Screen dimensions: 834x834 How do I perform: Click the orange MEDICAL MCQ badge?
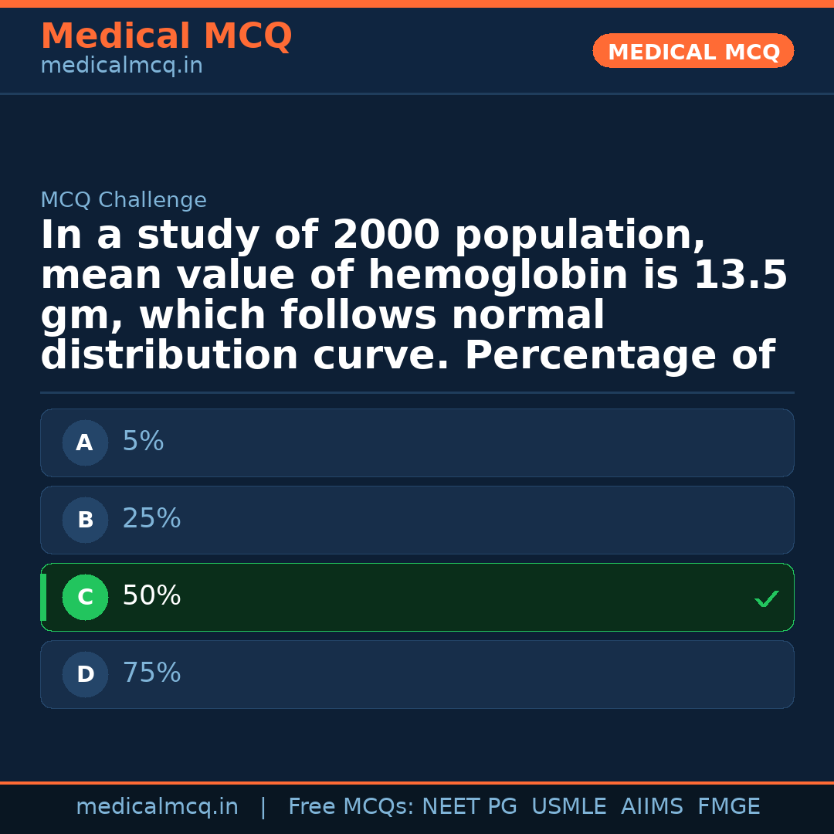693,51
